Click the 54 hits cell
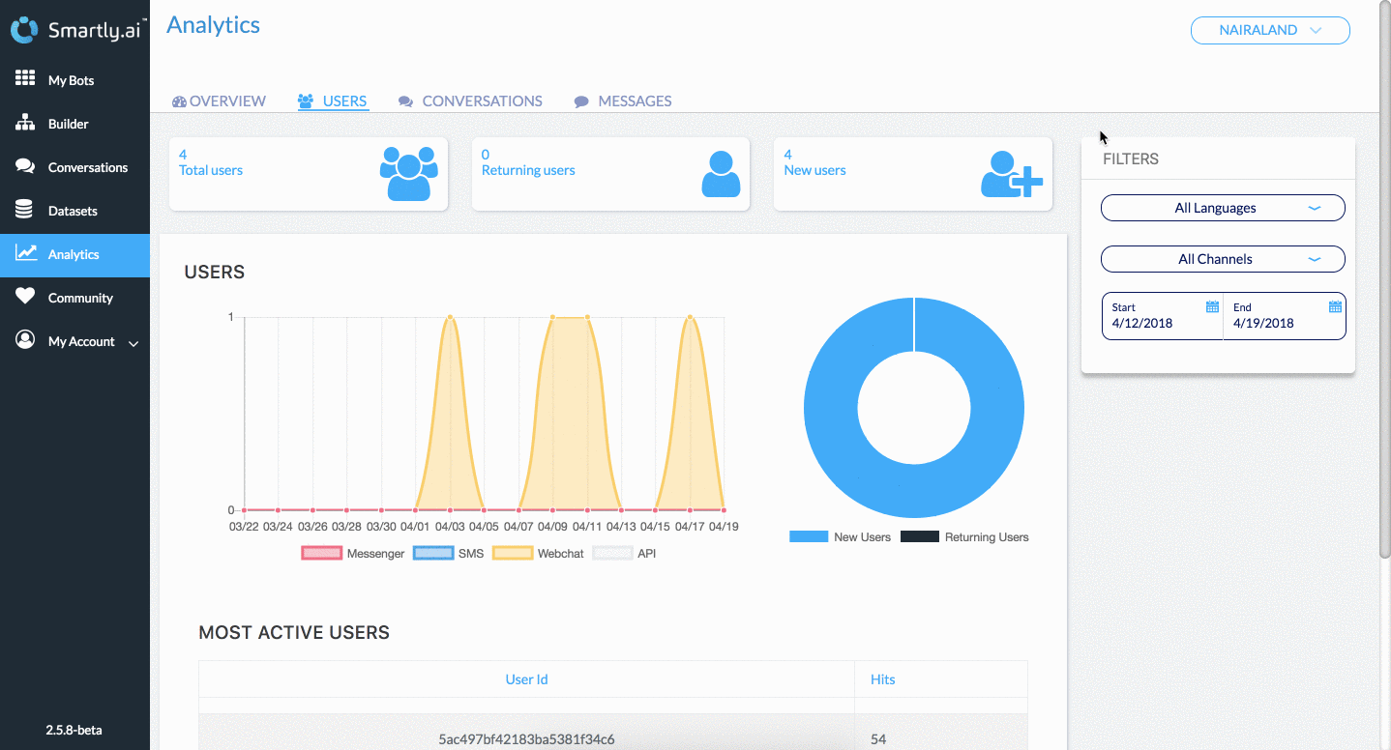Image resolution: width=1391 pixels, height=750 pixels. (878, 739)
